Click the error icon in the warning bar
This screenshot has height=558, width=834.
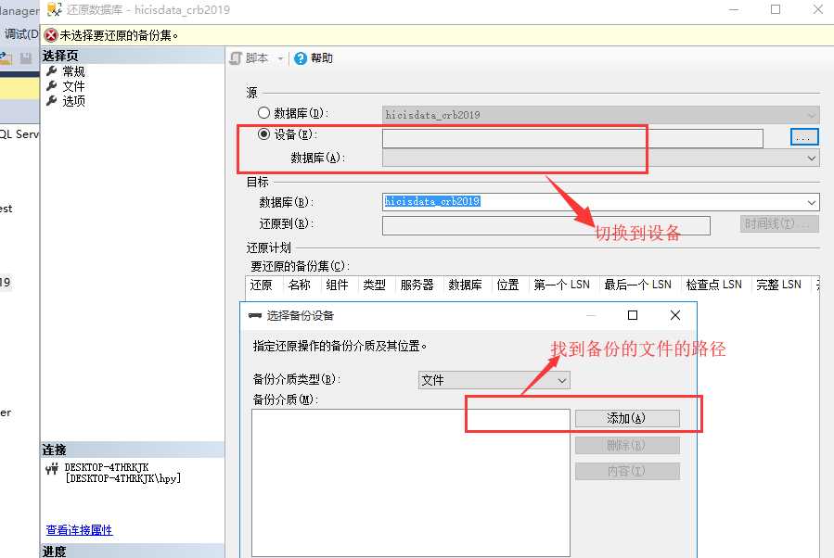(x=51, y=35)
